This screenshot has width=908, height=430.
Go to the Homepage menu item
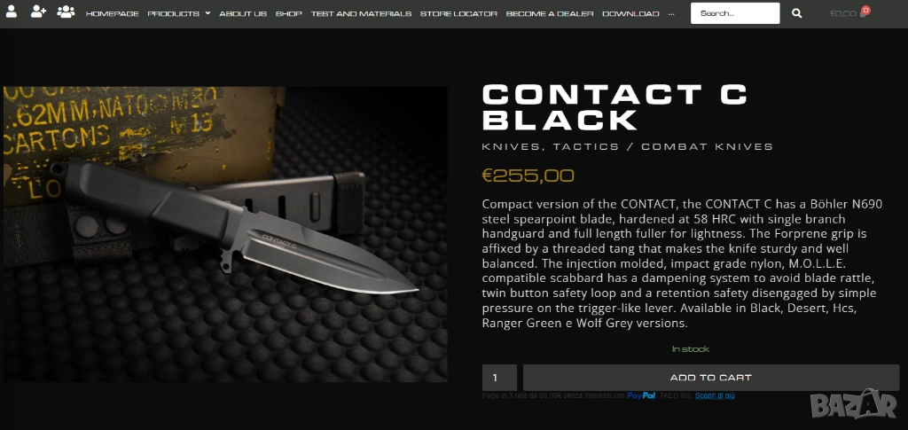[113, 13]
